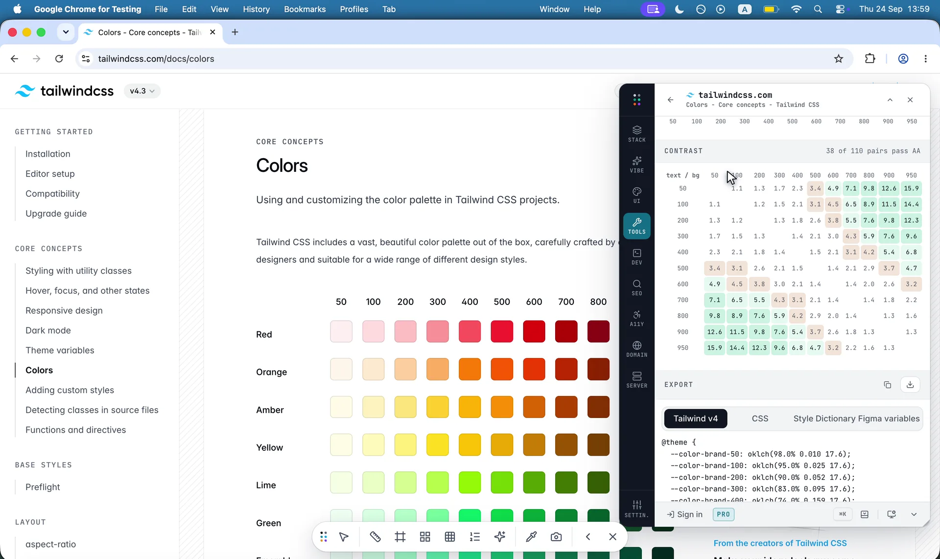Open the v4.3 version dropdown
Screen dimensions: 940x559
point(142,91)
